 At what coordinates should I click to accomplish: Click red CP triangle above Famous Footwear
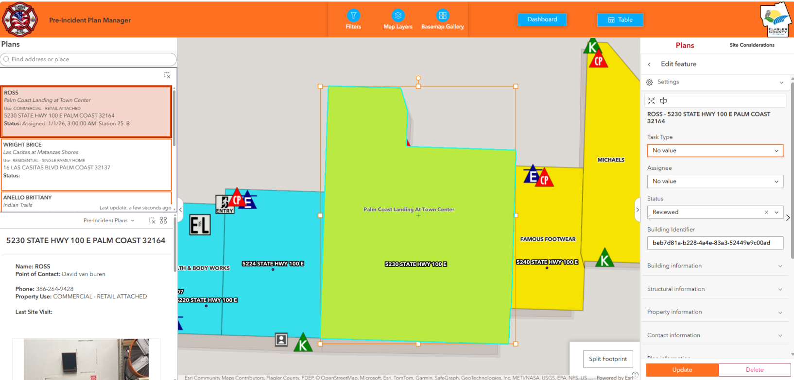pyautogui.click(x=544, y=179)
